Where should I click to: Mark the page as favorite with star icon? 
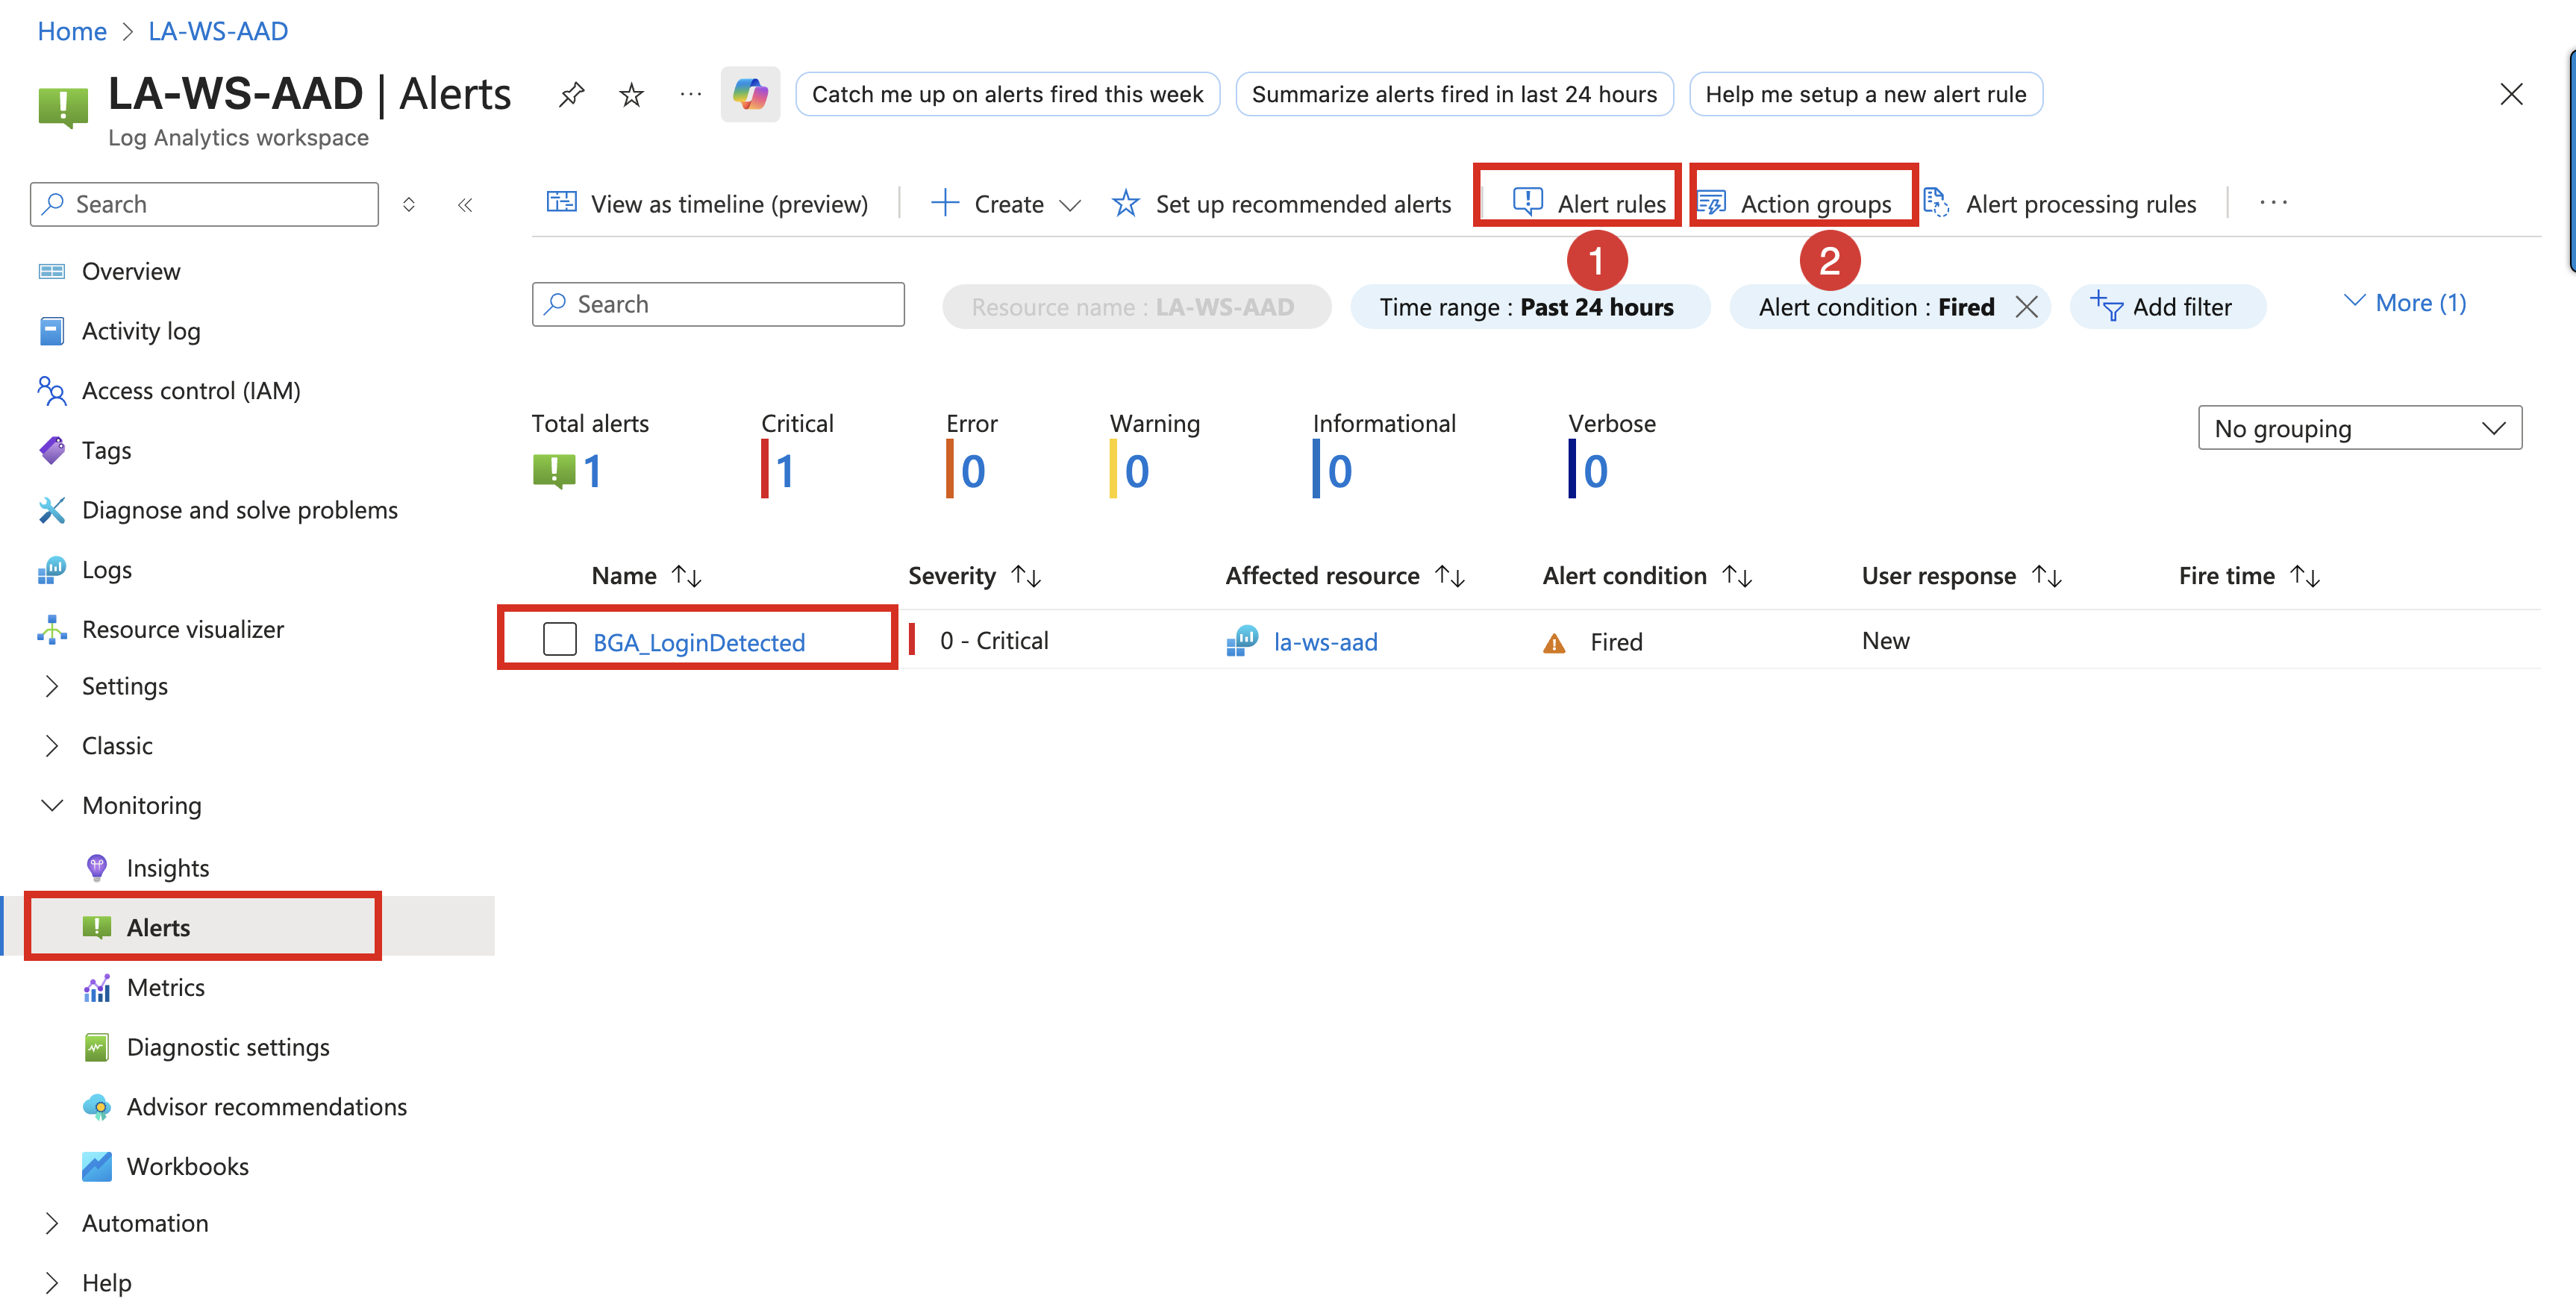point(631,95)
